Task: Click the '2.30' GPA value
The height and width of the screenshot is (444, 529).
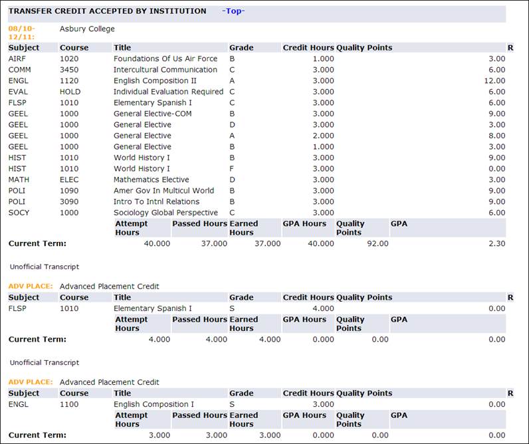Action: (x=497, y=243)
